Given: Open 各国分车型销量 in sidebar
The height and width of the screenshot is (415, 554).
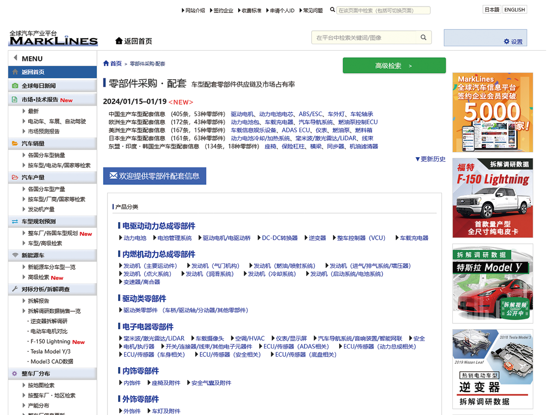Looking at the screenshot, I should click(46, 155).
